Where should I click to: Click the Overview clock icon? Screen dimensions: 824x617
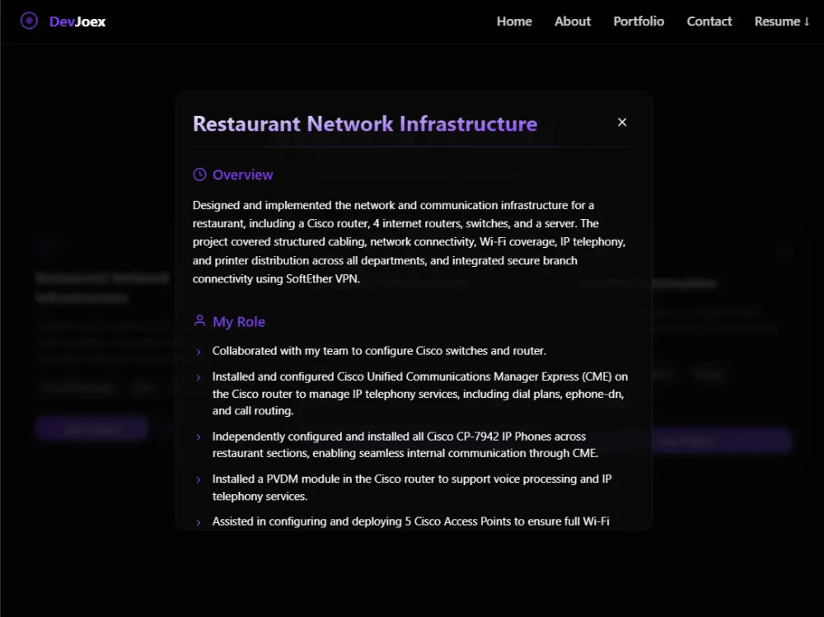click(x=199, y=175)
